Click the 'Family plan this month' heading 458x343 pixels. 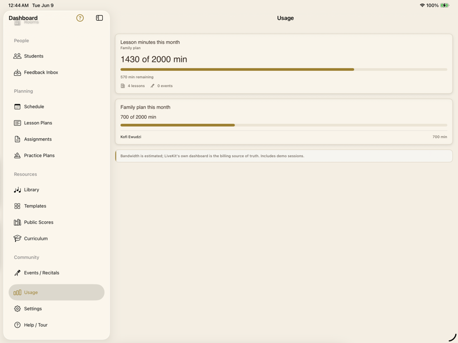145,107
